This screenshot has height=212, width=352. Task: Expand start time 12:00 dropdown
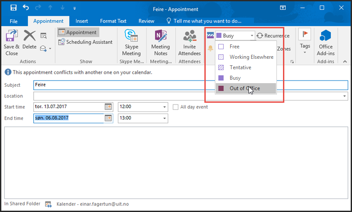tap(165, 107)
